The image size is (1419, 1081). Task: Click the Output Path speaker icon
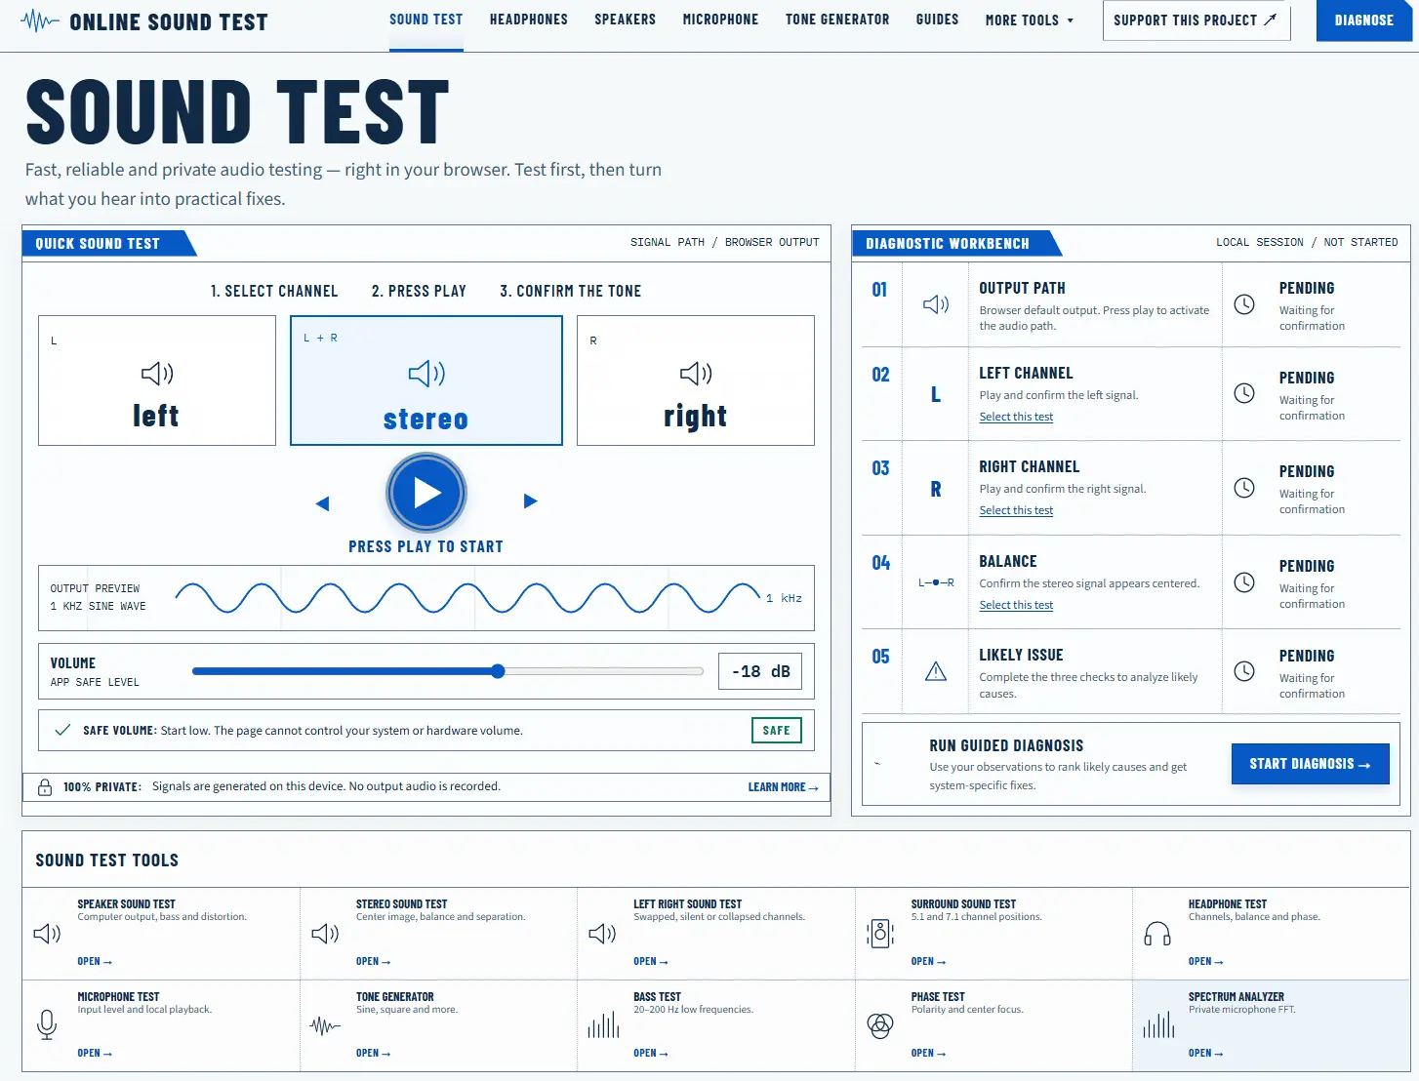(936, 304)
